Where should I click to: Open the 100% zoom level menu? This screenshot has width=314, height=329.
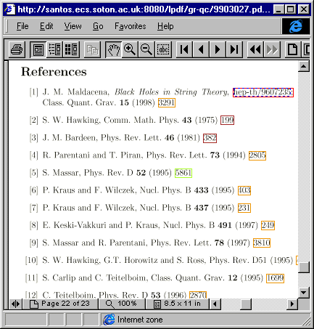[122, 304]
